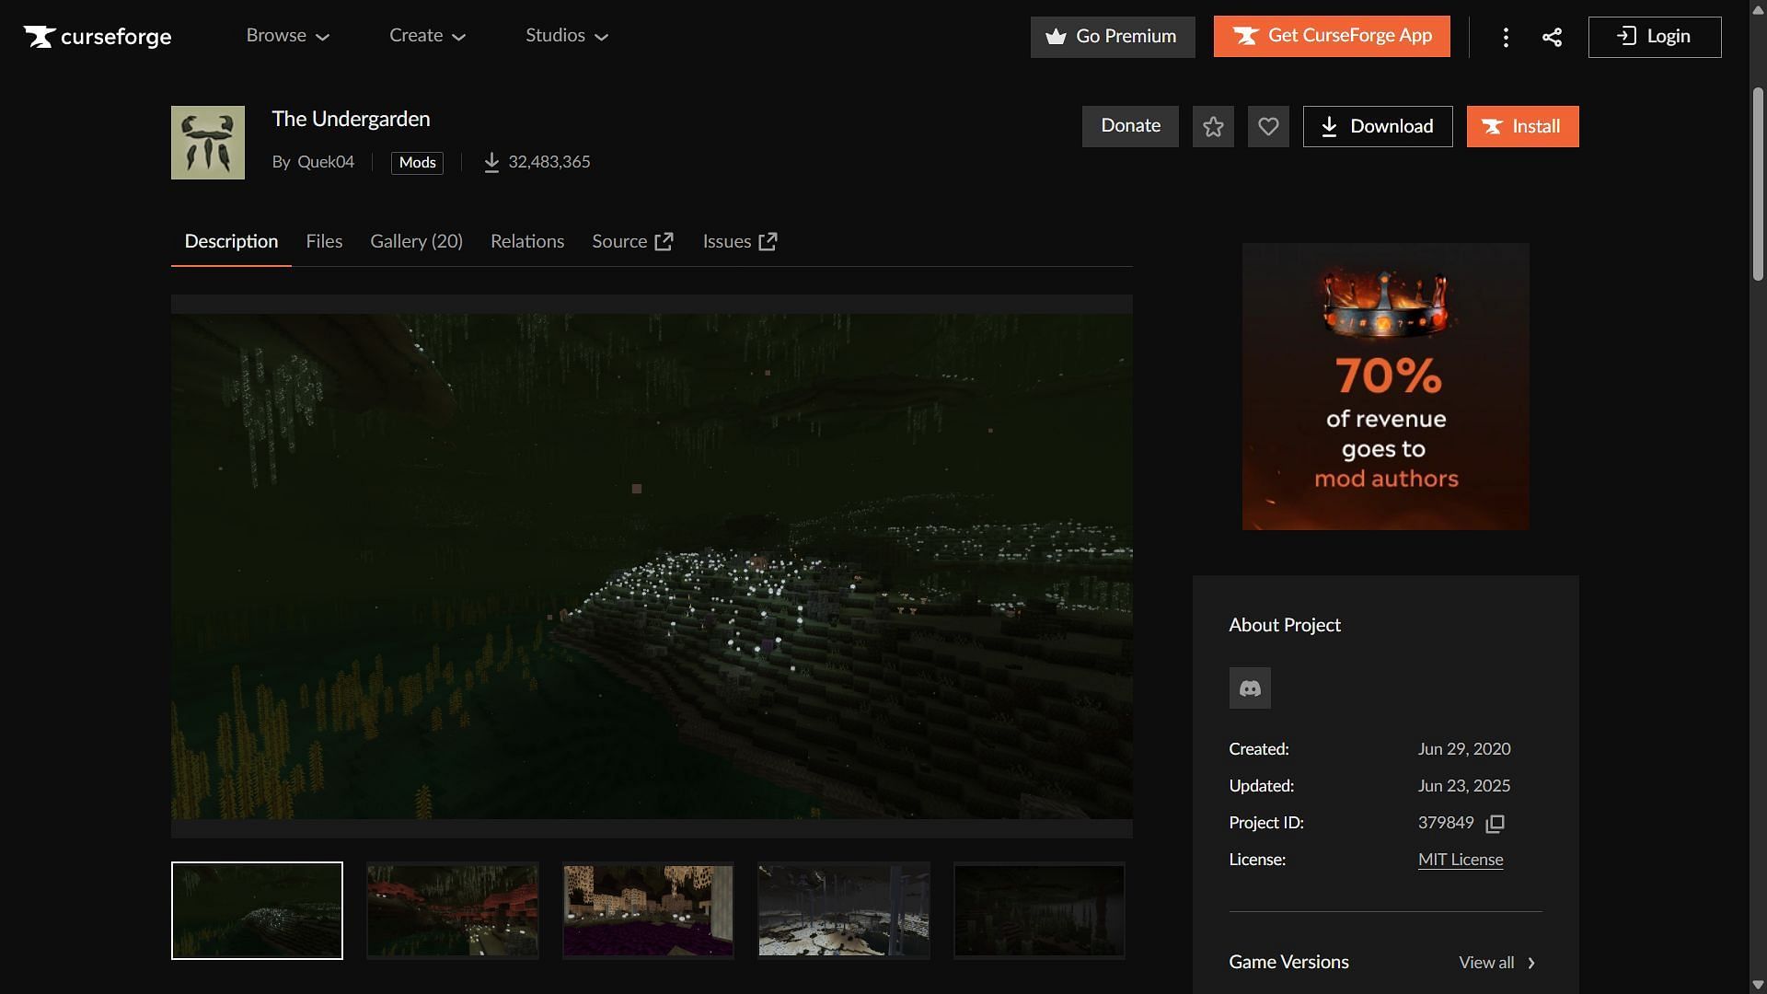This screenshot has height=994, width=1767.
Task: Click the Go Premium button
Action: point(1113,37)
